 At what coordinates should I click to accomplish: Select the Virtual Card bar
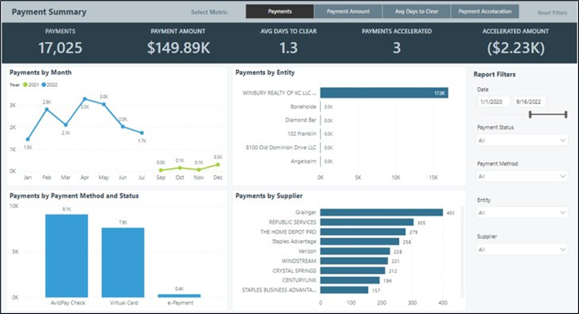[x=123, y=263]
